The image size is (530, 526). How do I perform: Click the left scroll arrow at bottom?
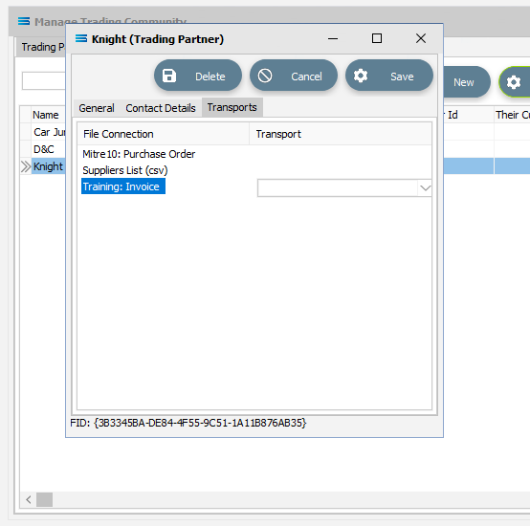pyautogui.click(x=29, y=499)
